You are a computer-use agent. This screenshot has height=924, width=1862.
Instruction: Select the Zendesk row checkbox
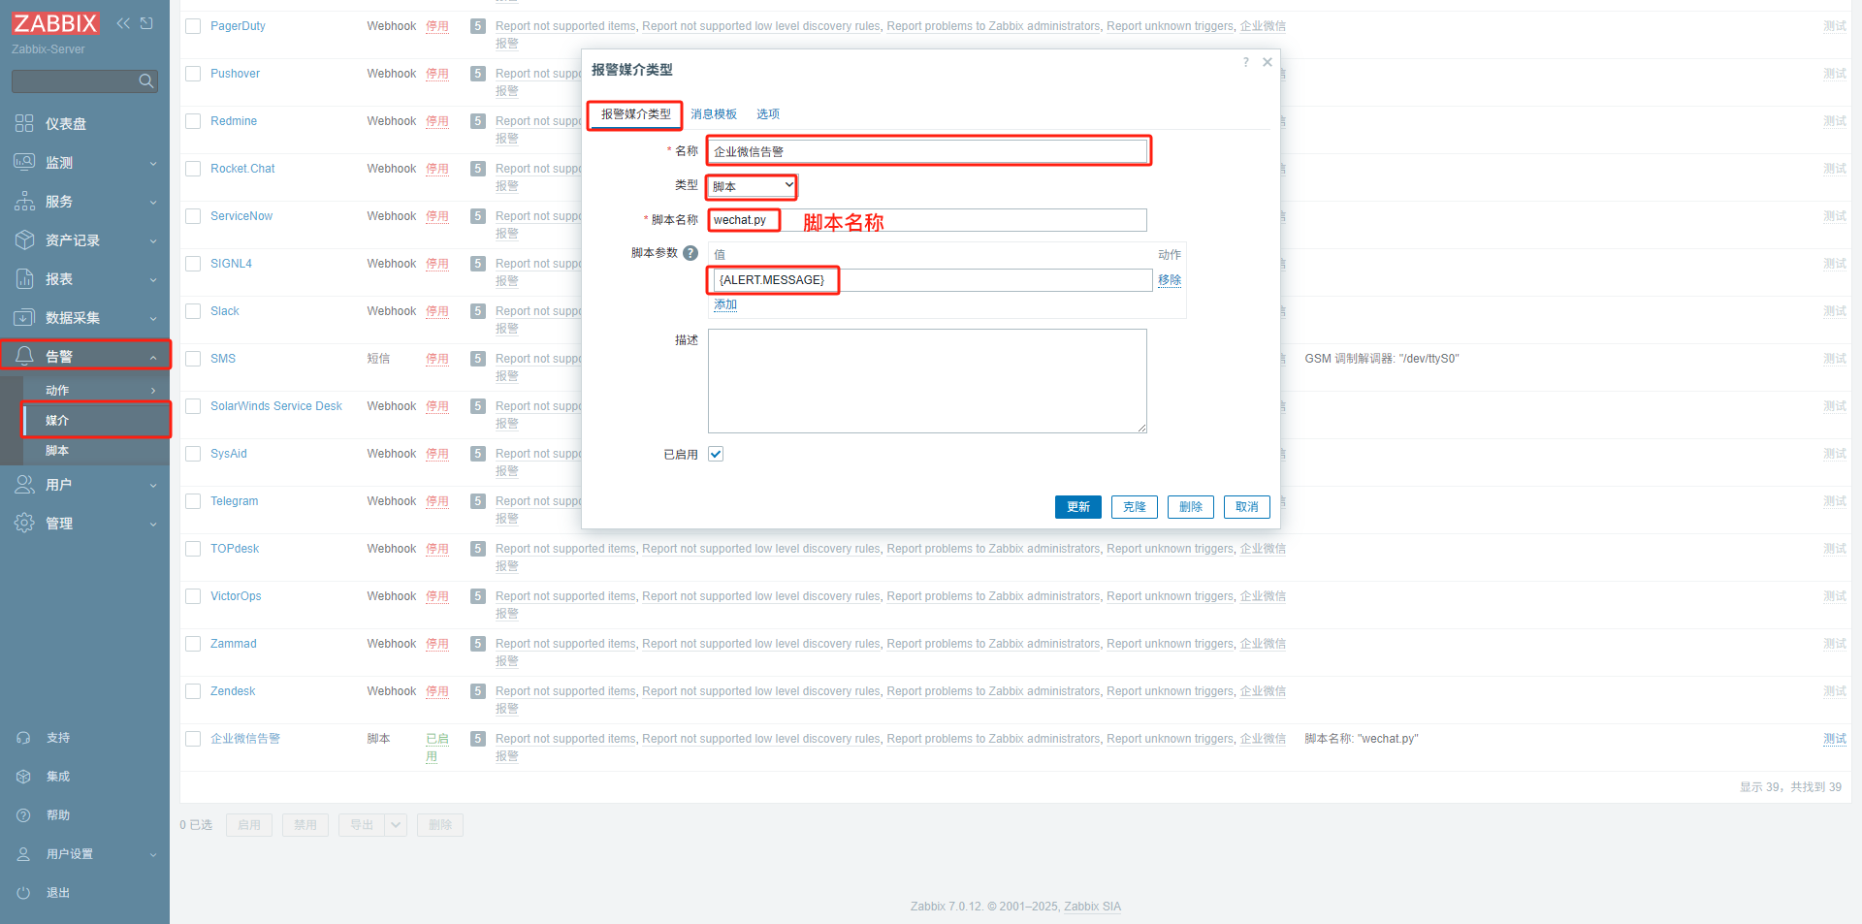193,691
